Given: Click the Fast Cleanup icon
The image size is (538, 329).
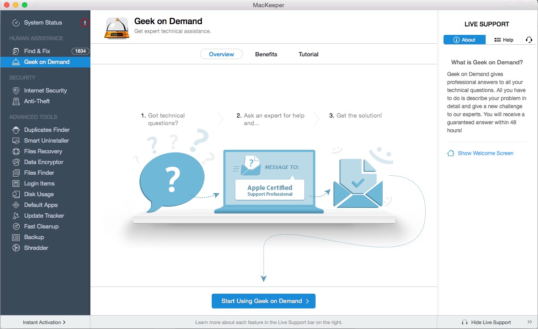Looking at the screenshot, I should (x=16, y=227).
